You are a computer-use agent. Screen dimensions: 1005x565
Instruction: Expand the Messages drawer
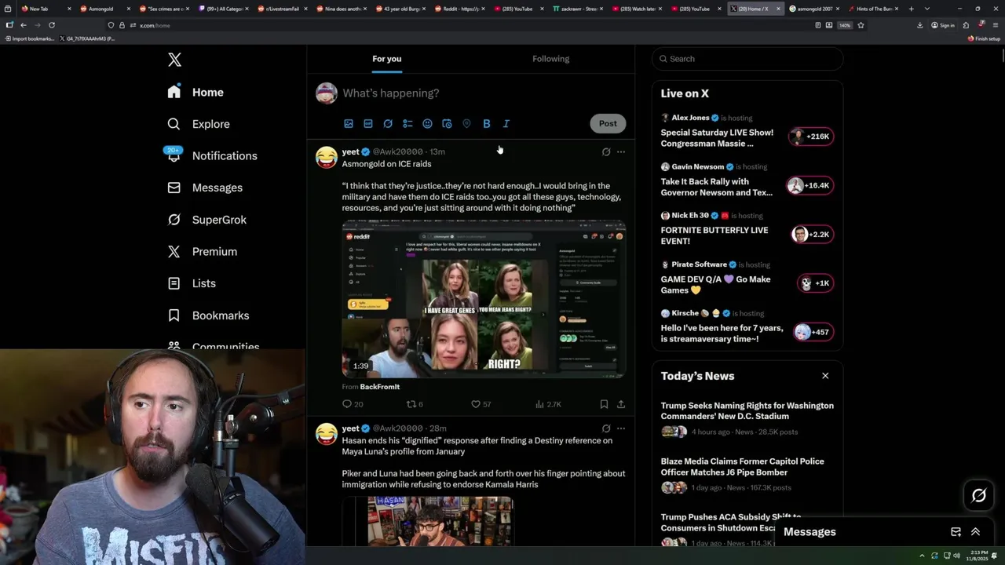tap(975, 532)
